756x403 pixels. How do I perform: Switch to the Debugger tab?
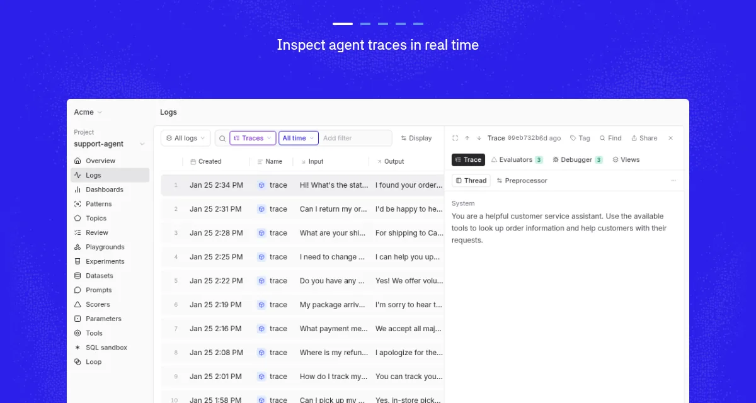point(577,160)
